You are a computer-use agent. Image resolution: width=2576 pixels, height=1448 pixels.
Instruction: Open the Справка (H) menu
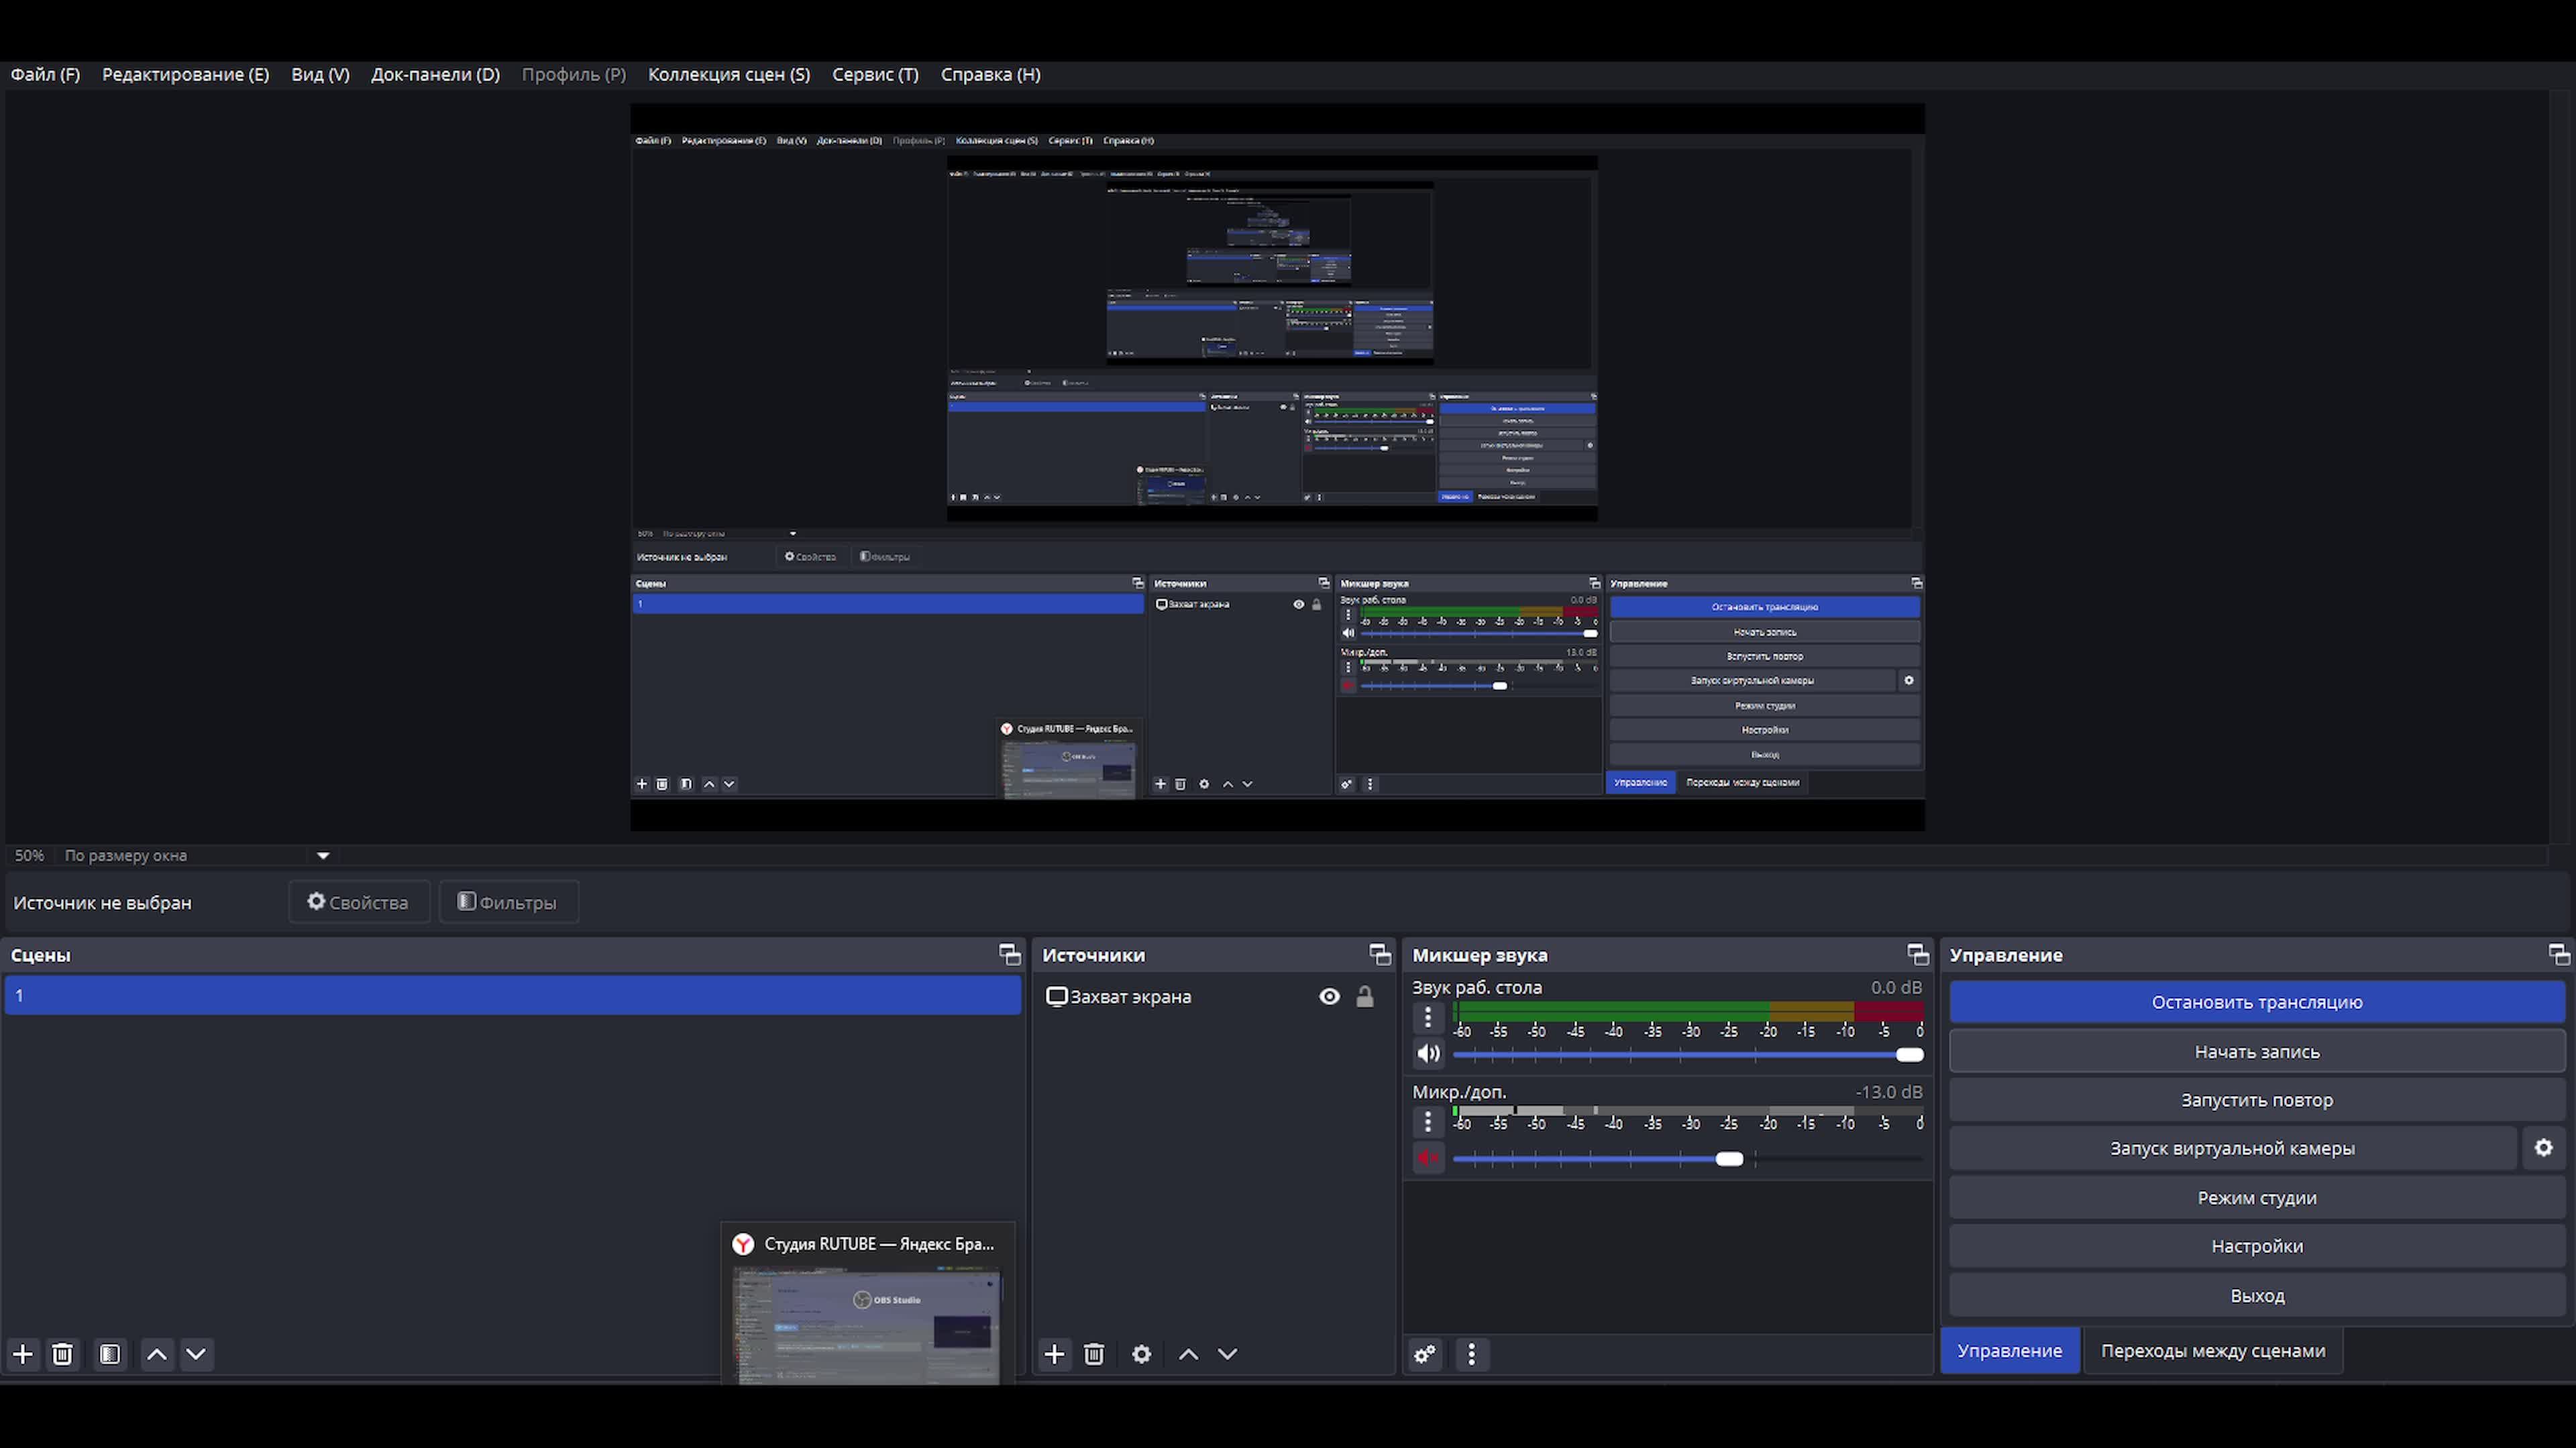(990, 74)
